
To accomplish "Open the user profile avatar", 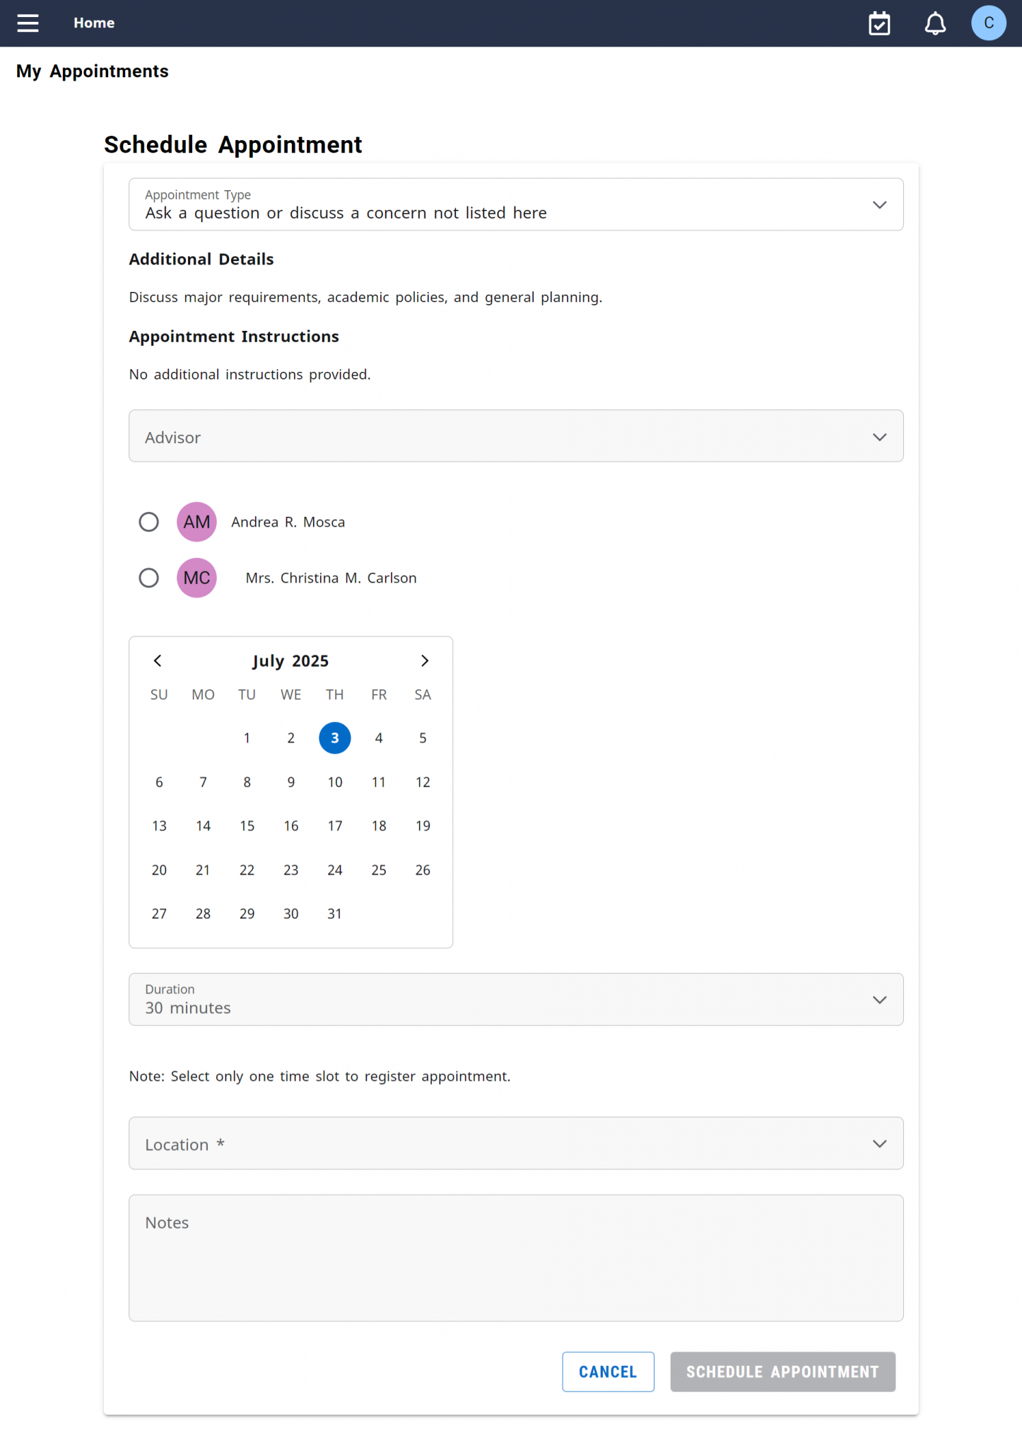I will (x=988, y=23).
